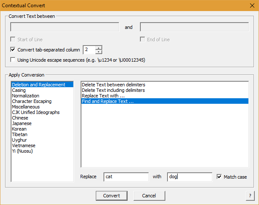The width and height of the screenshot is (259, 205).
Task: Click the with field containing dog
Action: pos(189,177)
